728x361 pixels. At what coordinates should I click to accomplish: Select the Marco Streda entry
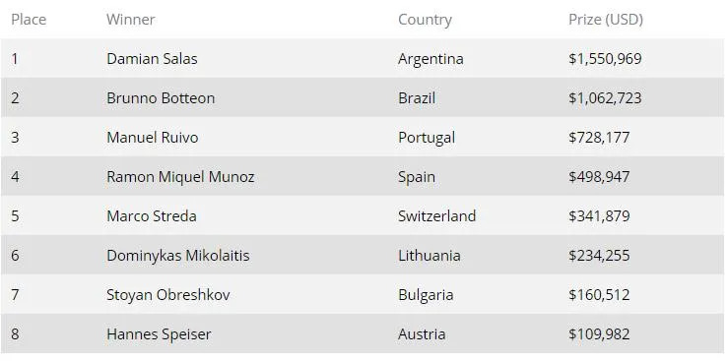pos(152,216)
